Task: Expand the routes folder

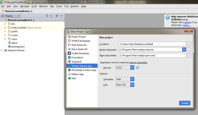Action: (x=5, y=35)
